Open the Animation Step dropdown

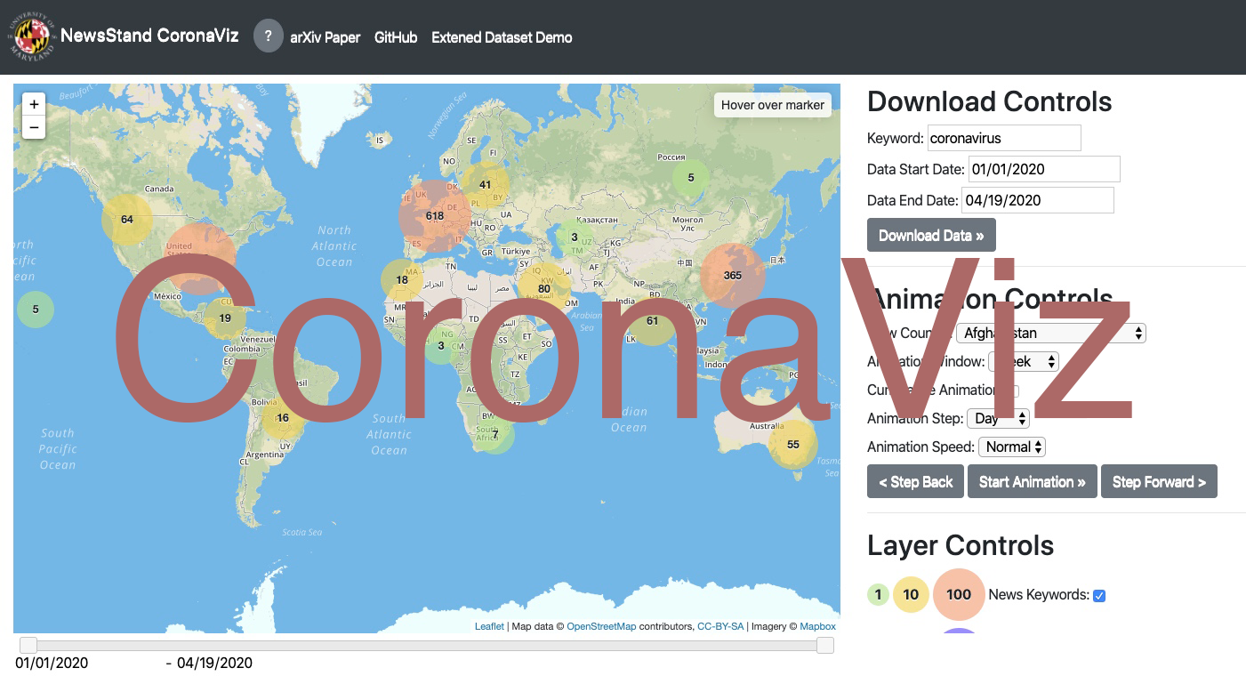pos(999,418)
